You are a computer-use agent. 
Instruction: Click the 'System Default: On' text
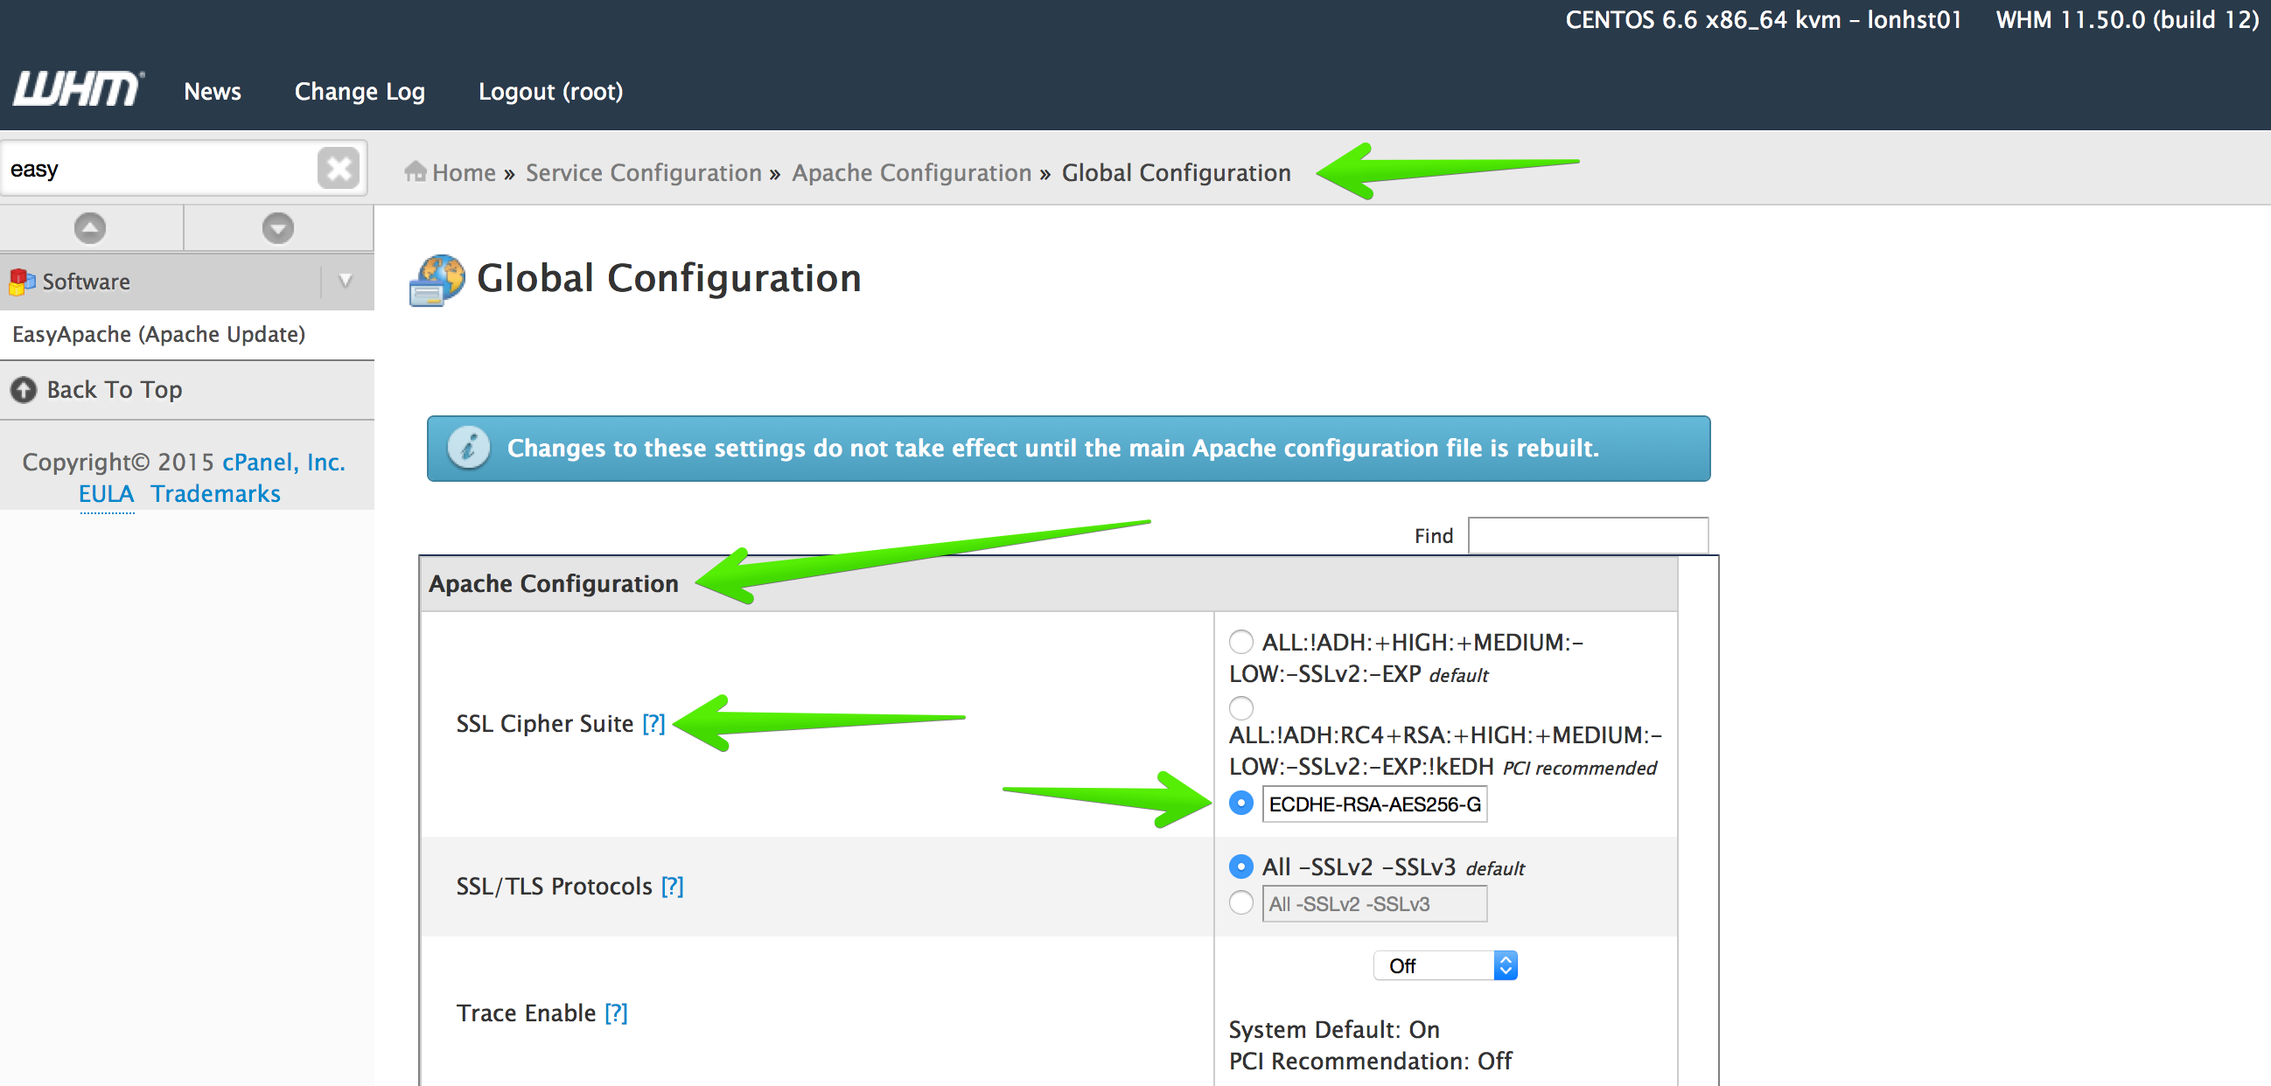pos(1334,1029)
